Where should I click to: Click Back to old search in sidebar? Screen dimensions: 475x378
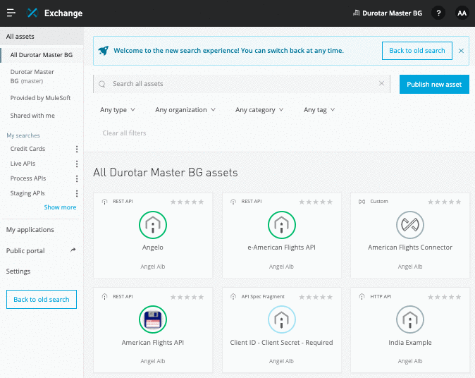(x=42, y=300)
